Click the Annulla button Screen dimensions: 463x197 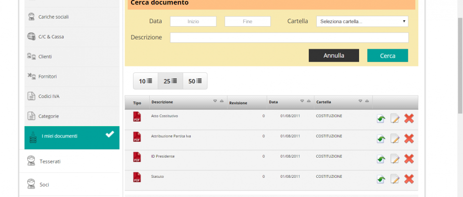(334, 56)
